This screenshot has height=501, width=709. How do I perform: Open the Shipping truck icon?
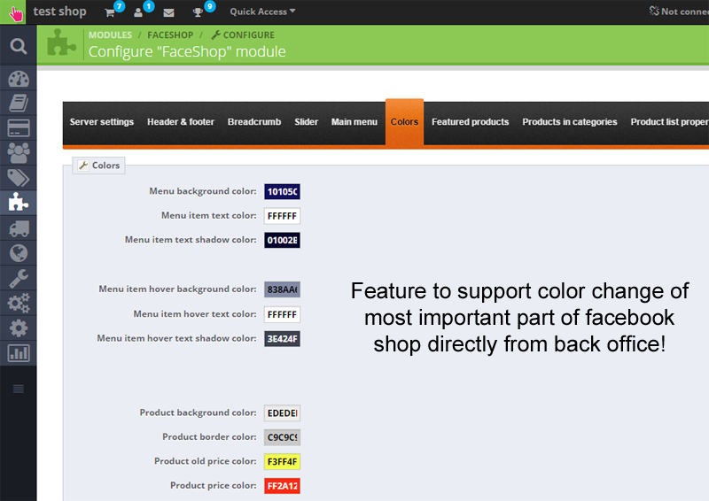(18, 228)
